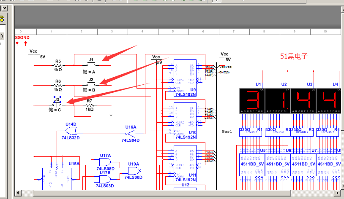Select the U1 seven-segment display

(x=252, y=101)
